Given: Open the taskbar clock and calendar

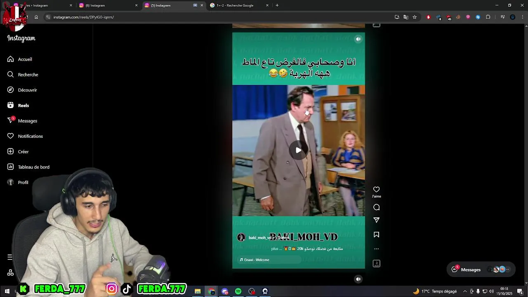Looking at the screenshot, I should click(x=504, y=291).
